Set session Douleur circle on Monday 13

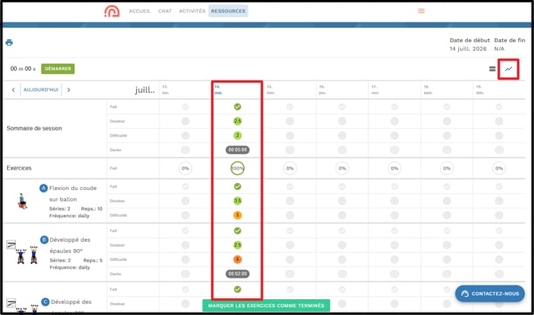point(185,121)
